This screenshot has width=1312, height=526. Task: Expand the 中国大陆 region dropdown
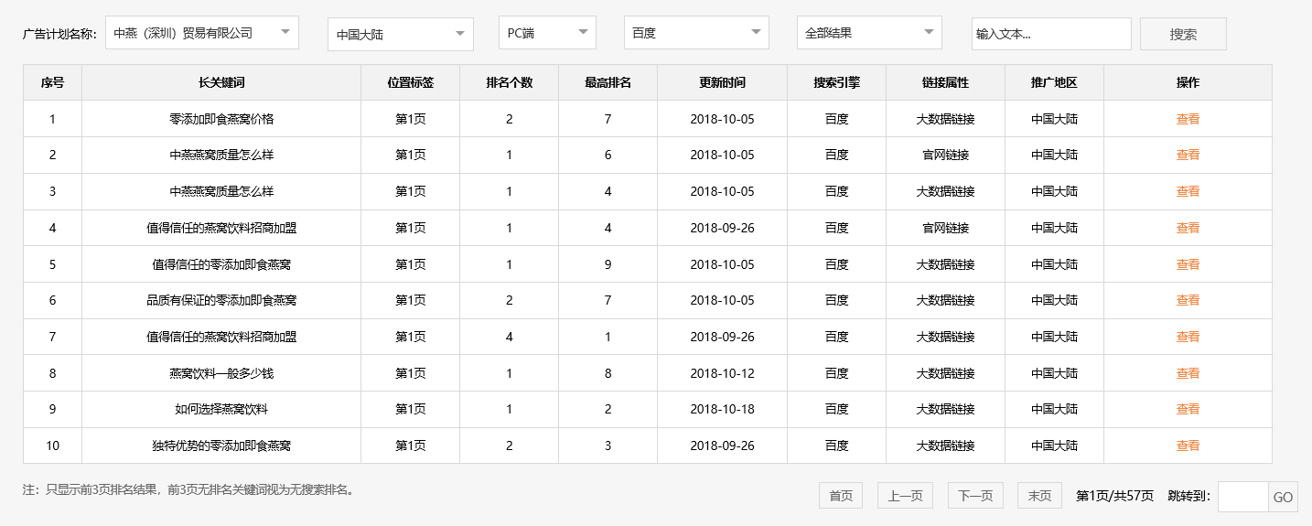(x=401, y=35)
